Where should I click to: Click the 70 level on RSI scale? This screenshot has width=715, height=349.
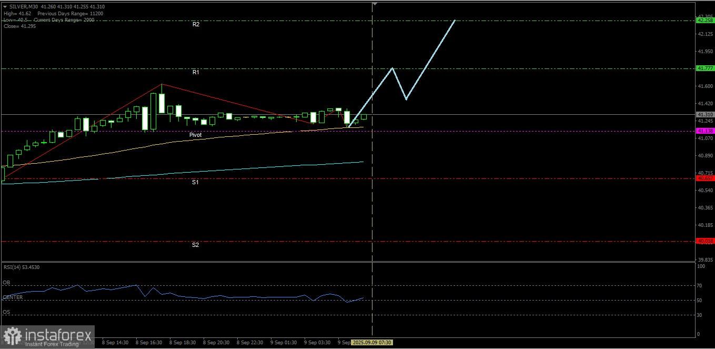click(699, 286)
